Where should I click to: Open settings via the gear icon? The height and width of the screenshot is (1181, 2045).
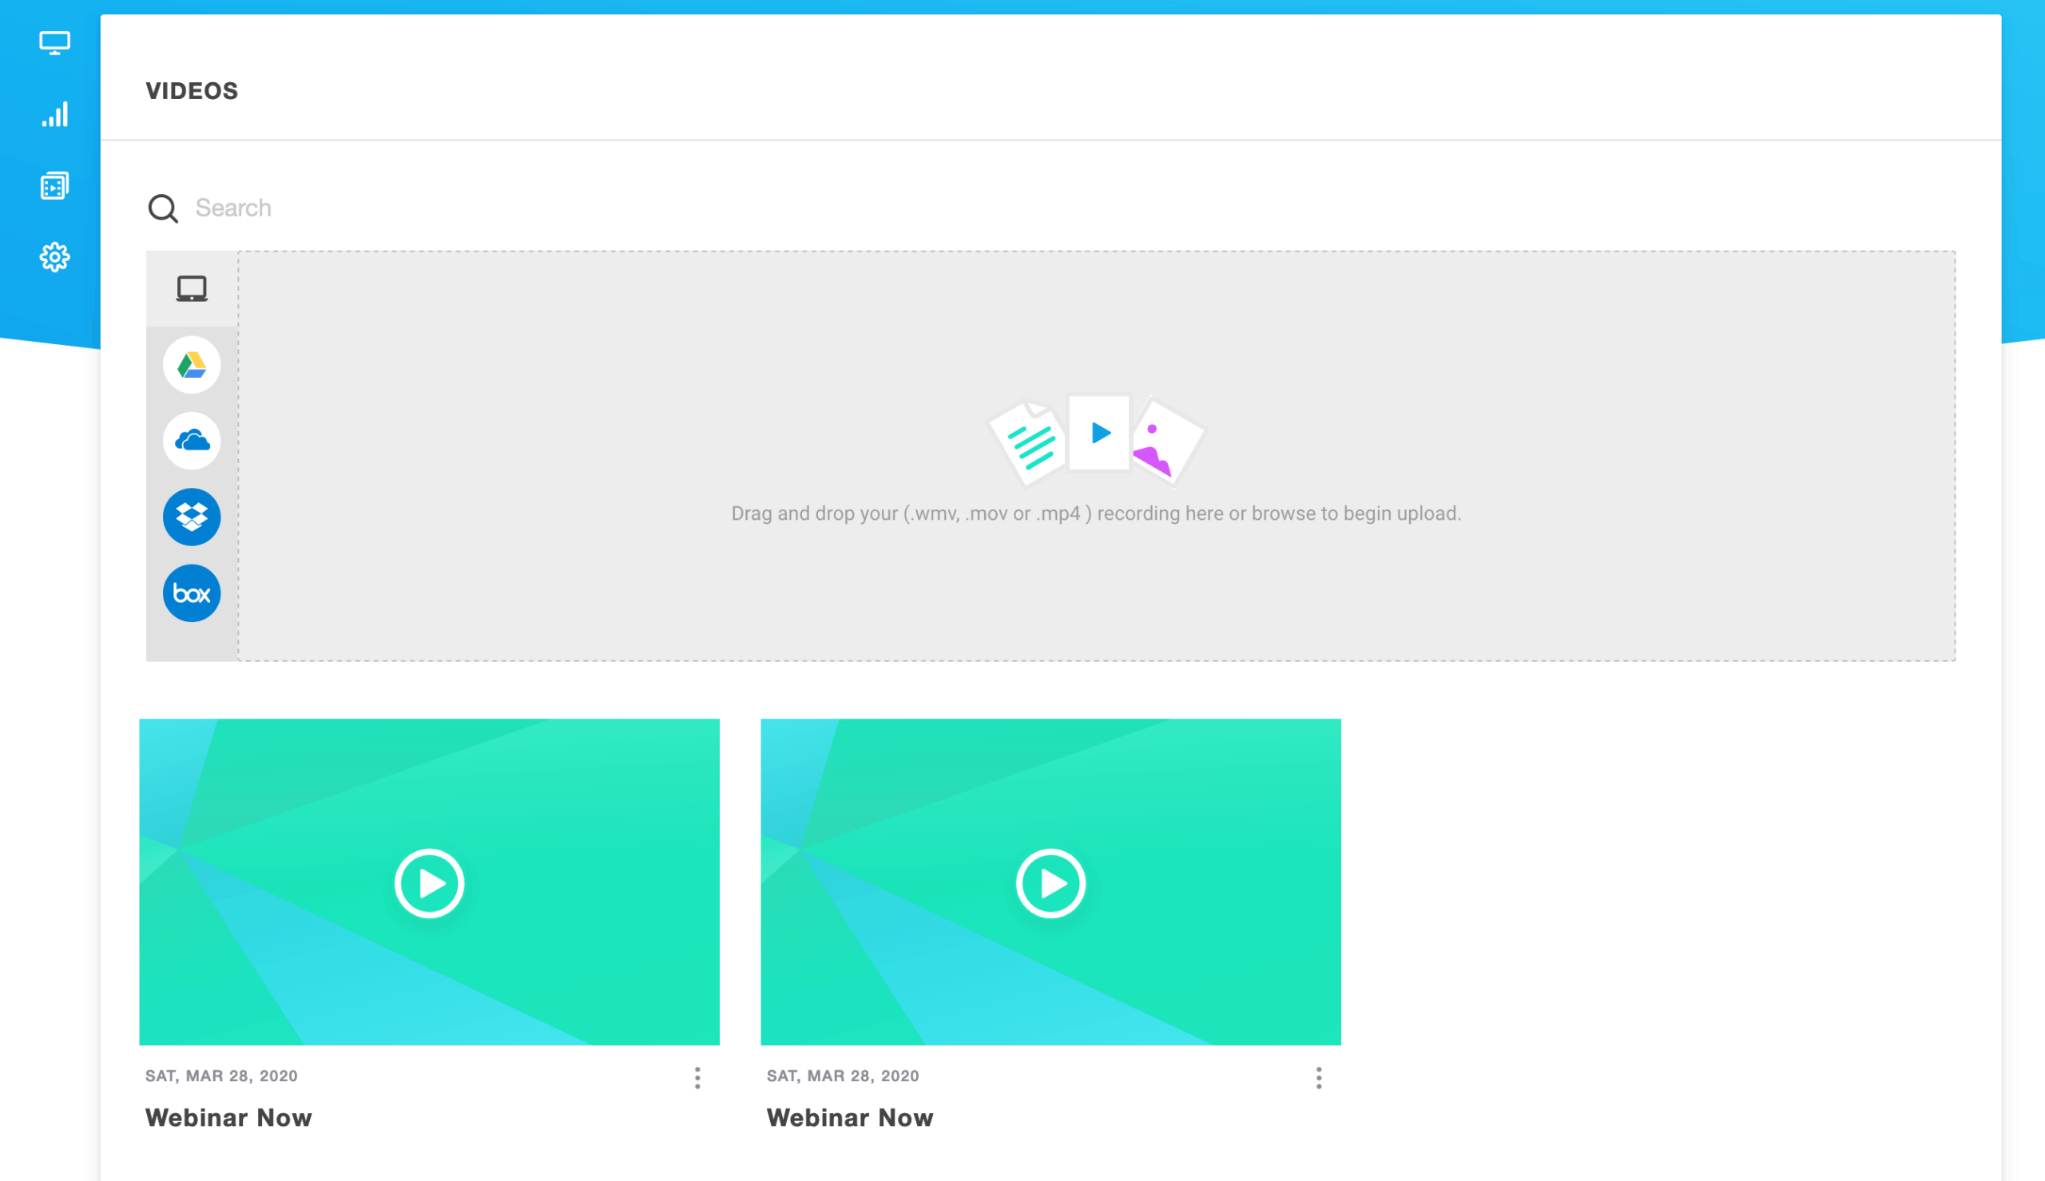(54, 256)
